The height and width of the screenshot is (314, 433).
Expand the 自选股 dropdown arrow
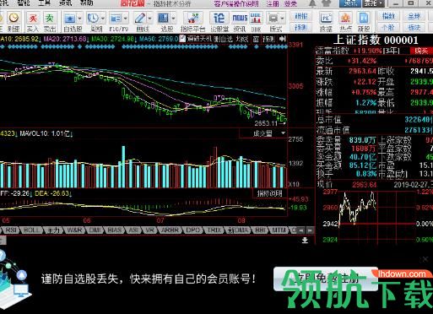(x=79, y=19)
